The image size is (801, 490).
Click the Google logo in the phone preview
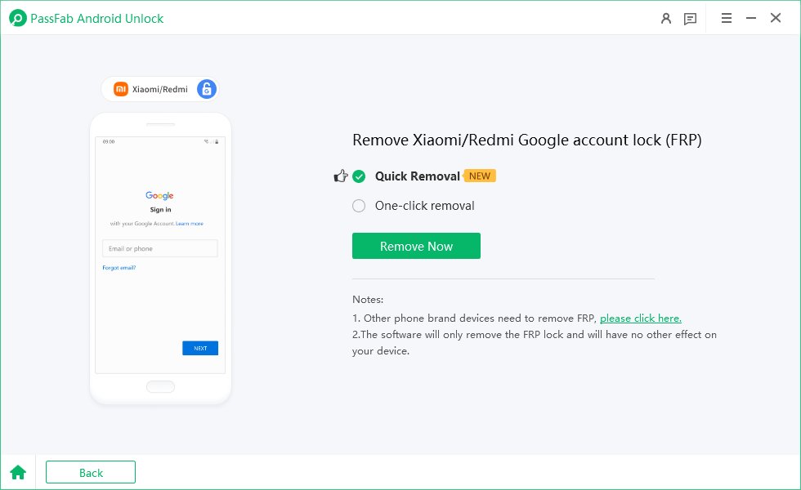point(159,195)
